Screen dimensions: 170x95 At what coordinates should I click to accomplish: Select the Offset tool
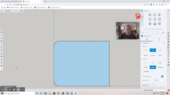[x=2, y=56]
